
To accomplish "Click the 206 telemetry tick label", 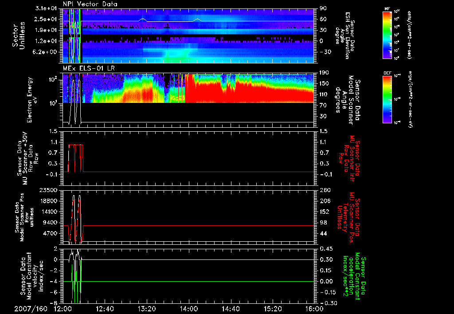I will (x=325, y=201).
